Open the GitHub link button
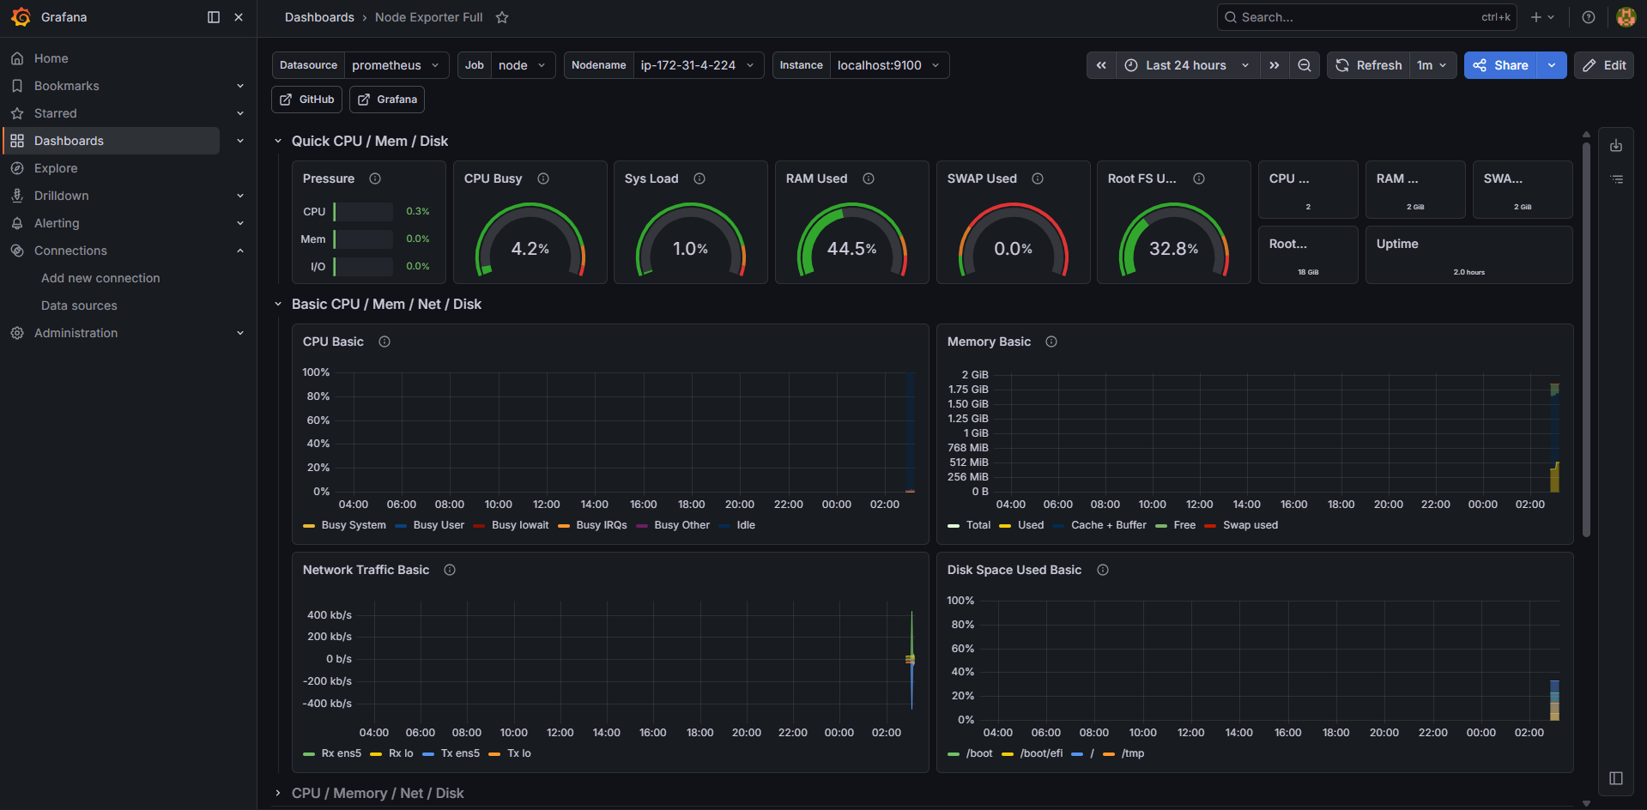1647x810 pixels. point(307,100)
